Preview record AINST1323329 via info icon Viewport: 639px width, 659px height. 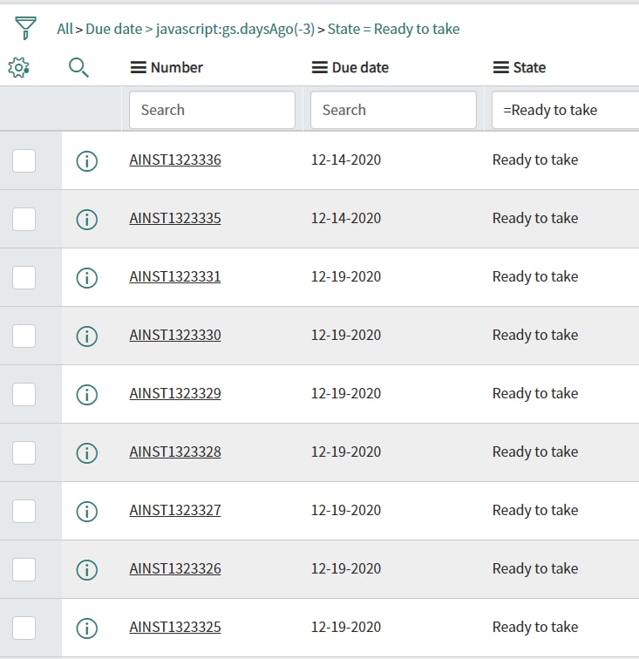[x=87, y=394]
